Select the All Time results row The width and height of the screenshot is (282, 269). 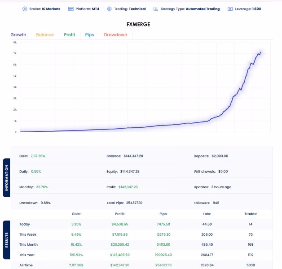[142, 265]
